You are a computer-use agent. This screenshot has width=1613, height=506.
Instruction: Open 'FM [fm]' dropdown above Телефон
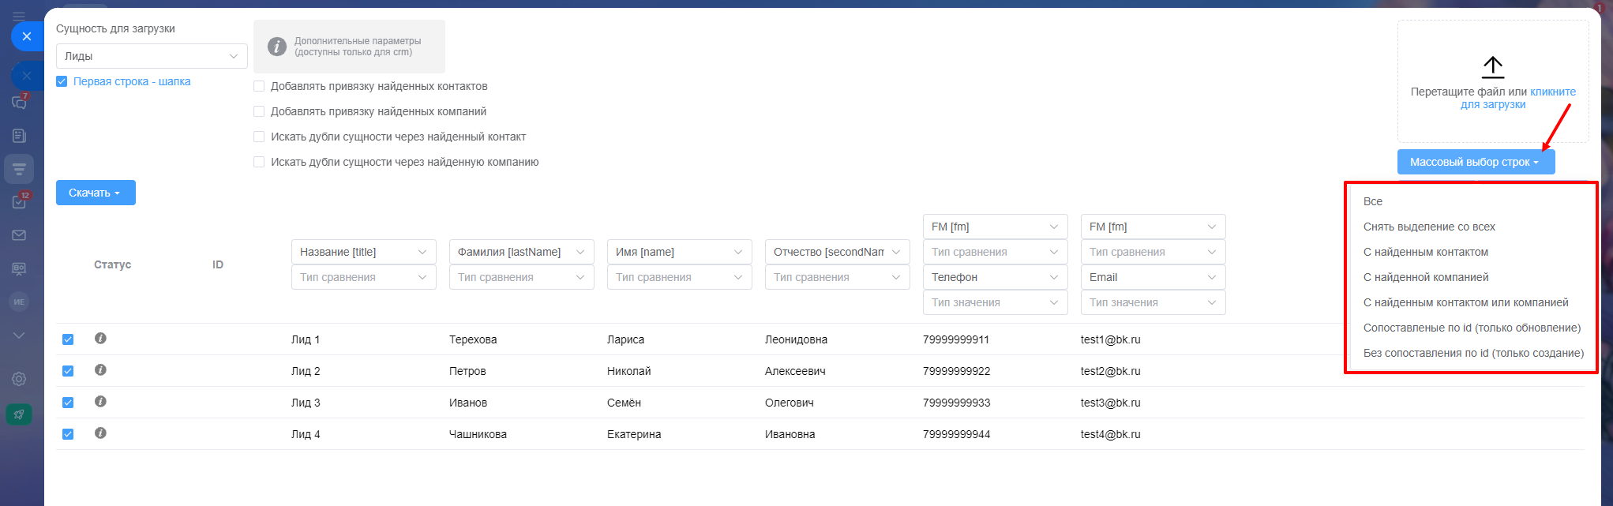tap(996, 227)
